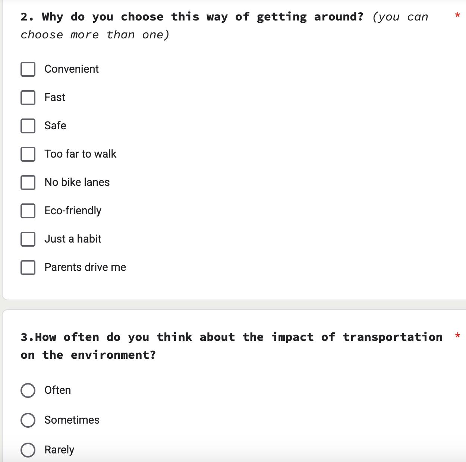
Task: Check the Parents drive me box
Action: pos(28,268)
